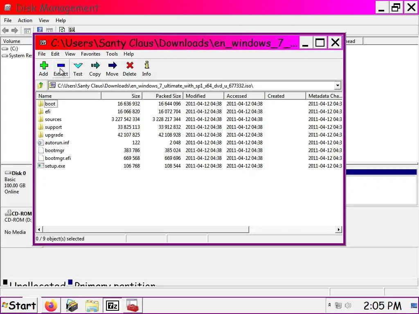
Task: Click horizontal scrollbar right arrow in 7-Zip
Action: 338,229
